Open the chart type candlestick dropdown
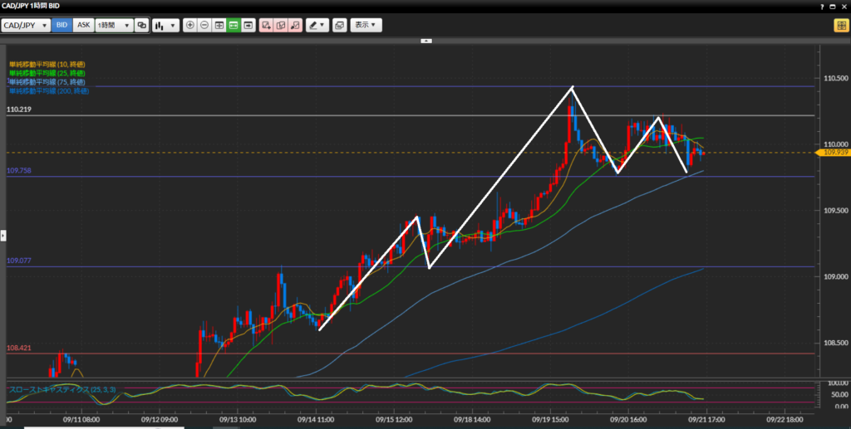This screenshot has width=851, height=429. pyautogui.click(x=165, y=25)
